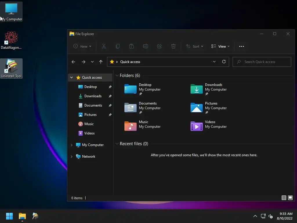
Task: Open the Music folder in Folders section
Action: click(142, 125)
